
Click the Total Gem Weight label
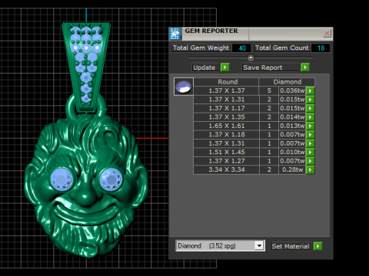201,48
